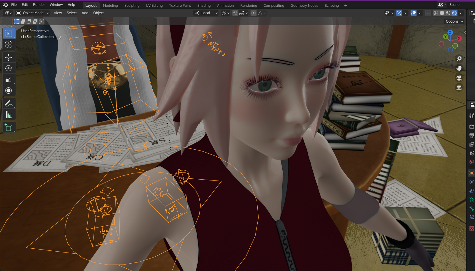Switch to the Shading workspace tab
This screenshot has height=271, width=475.
[x=204, y=6]
